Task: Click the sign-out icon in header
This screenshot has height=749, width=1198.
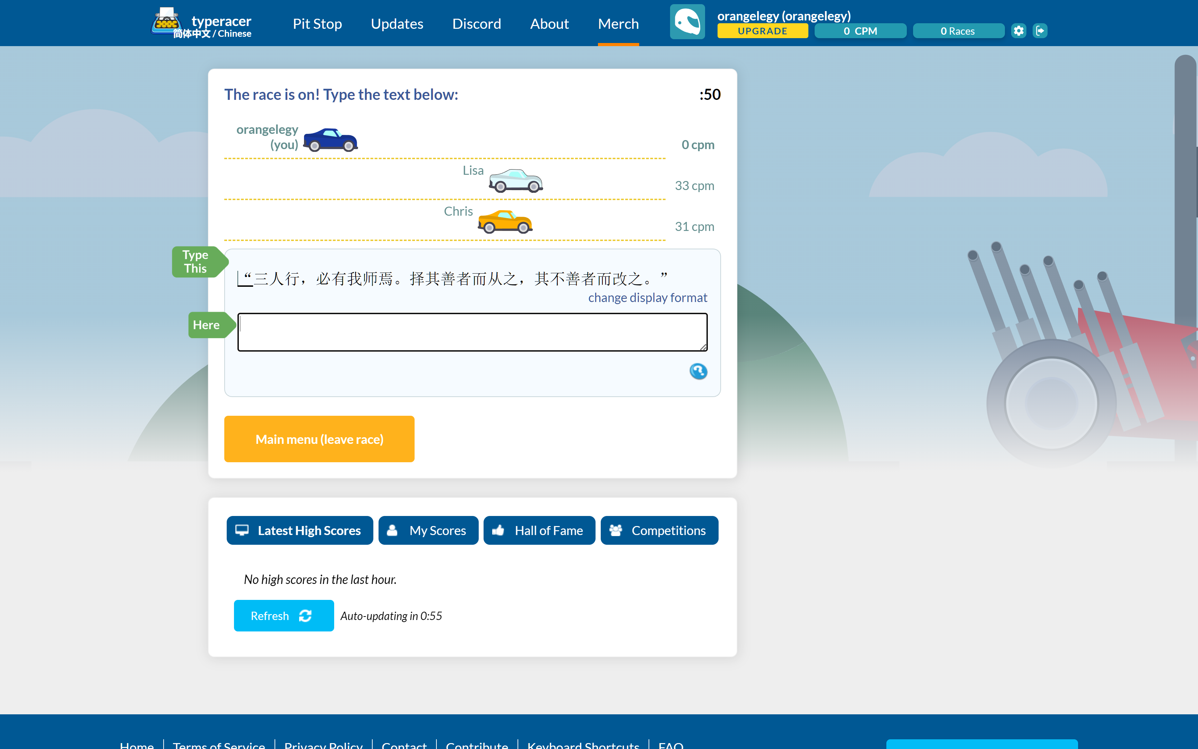Action: [1040, 31]
